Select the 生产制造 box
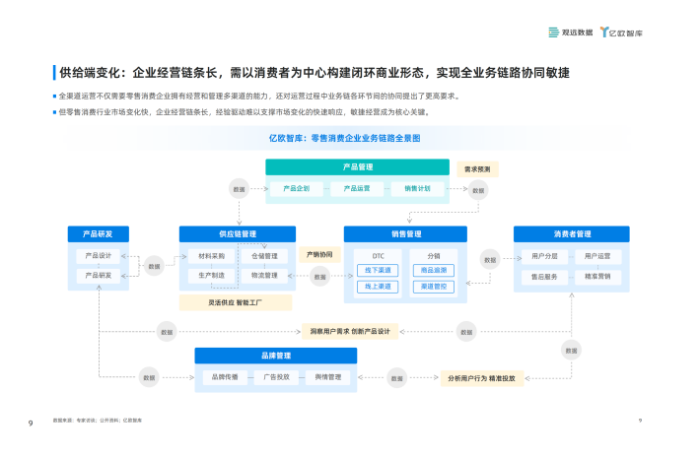This screenshot has height=457, width=700. click(x=212, y=276)
